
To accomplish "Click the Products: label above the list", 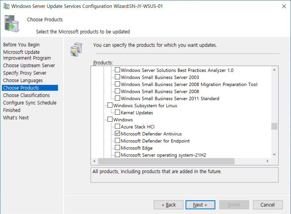I will [103, 63].
